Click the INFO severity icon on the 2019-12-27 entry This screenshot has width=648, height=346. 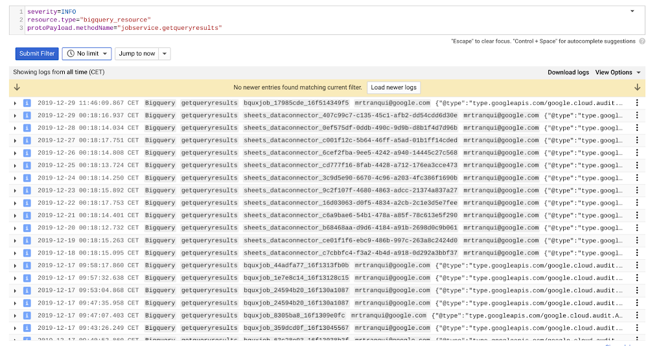[27, 141]
